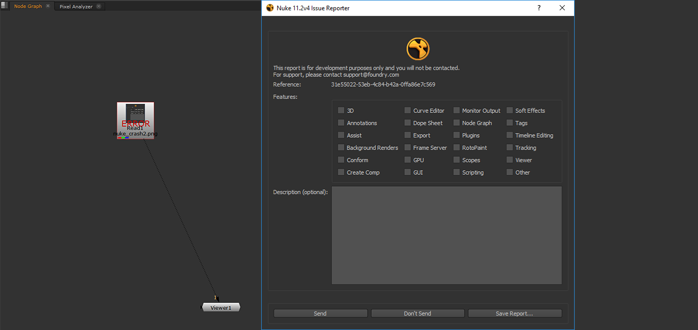Close the Pixel Analyzer tab
The width and height of the screenshot is (698, 330).
click(x=99, y=6)
